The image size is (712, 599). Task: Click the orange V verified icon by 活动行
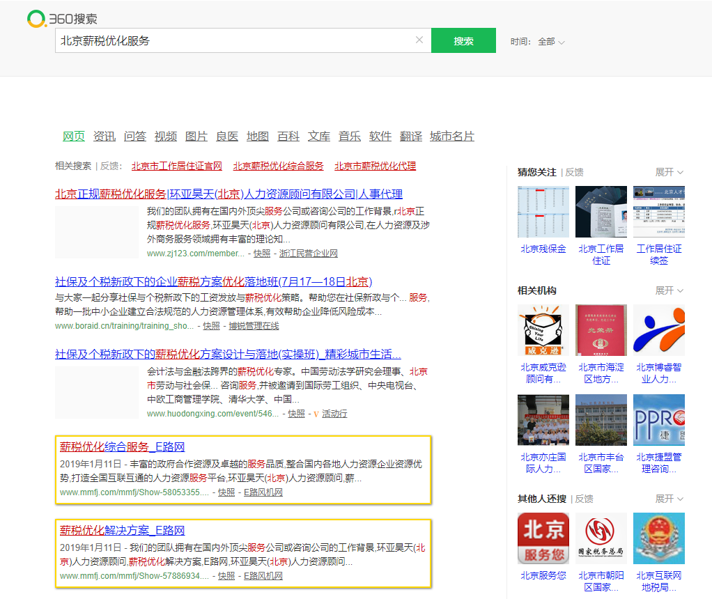click(x=316, y=414)
